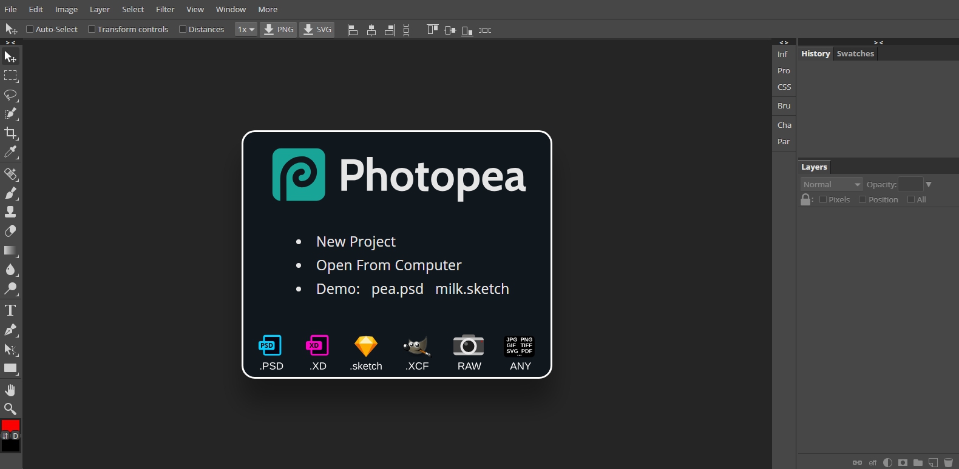Image resolution: width=959 pixels, height=469 pixels.
Task: Expand the narrow side panel column arrows
Action: coord(784,42)
